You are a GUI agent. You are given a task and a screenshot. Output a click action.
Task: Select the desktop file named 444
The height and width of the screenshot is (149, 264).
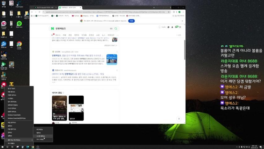click(x=11, y=45)
